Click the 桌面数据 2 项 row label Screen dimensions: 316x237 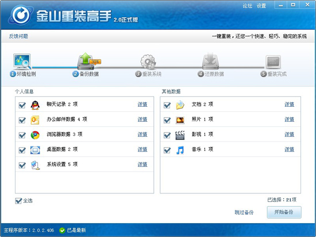(62, 149)
